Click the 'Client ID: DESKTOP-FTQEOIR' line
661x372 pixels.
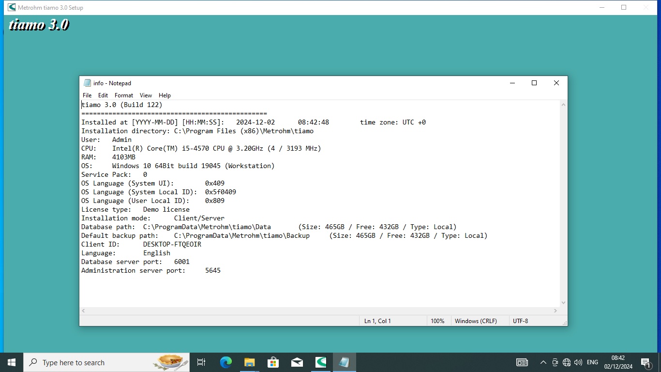[x=141, y=244]
